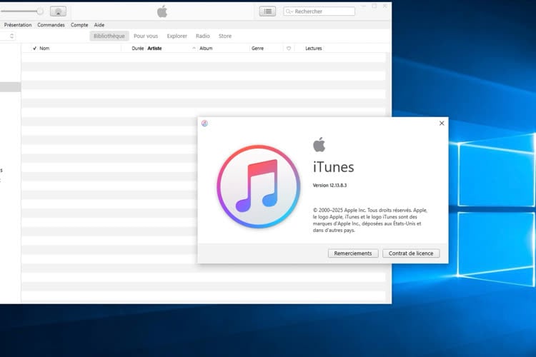Click the large iTunes music note logo
536x357 pixels.
click(259, 186)
